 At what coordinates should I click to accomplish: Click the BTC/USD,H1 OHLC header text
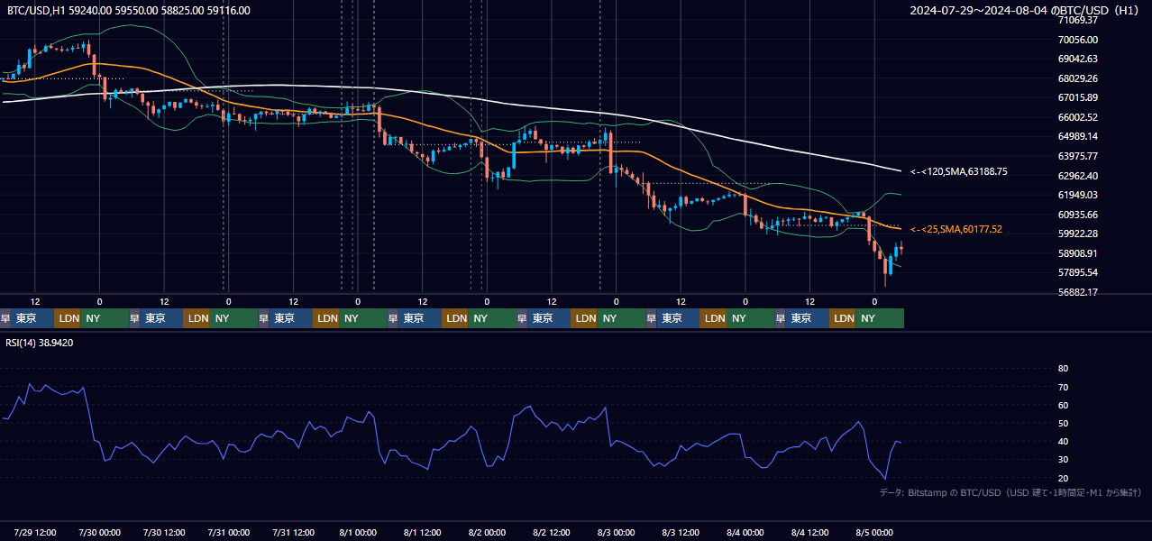point(129,11)
